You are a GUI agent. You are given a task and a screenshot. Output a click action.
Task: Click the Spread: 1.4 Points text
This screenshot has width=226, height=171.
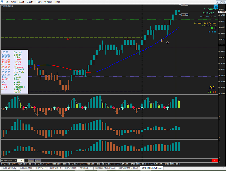click(x=205, y=23)
